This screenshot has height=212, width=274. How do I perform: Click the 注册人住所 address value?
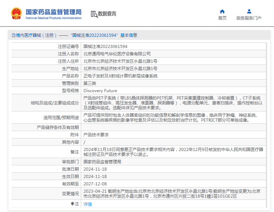(x=120, y=61)
